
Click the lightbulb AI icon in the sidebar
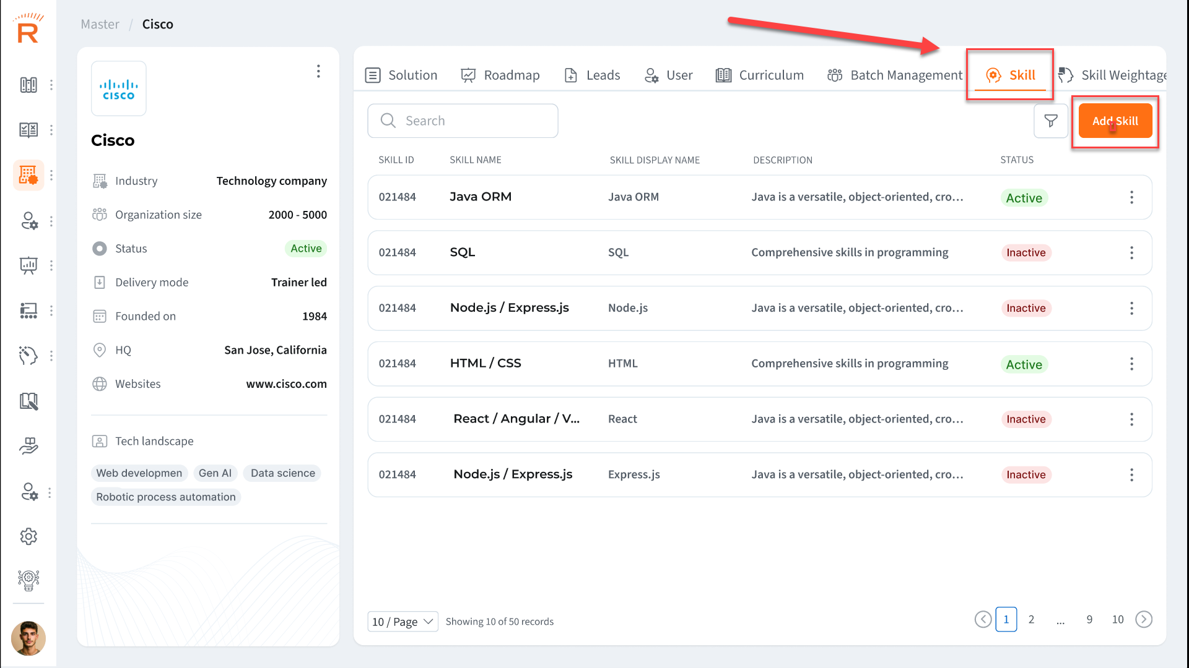[x=28, y=580]
